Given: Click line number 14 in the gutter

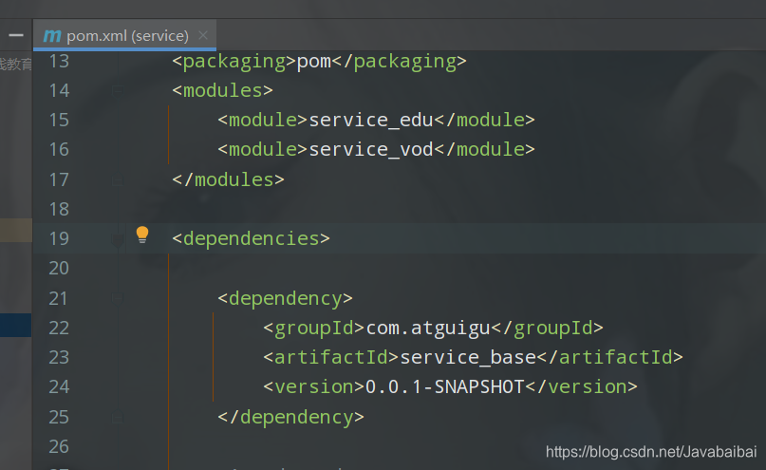Looking at the screenshot, I should click(x=59, y=91).
